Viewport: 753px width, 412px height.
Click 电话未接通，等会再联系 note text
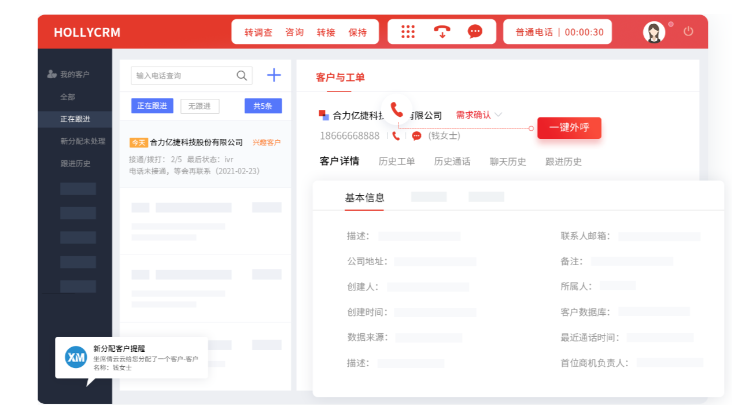[194, 171]
